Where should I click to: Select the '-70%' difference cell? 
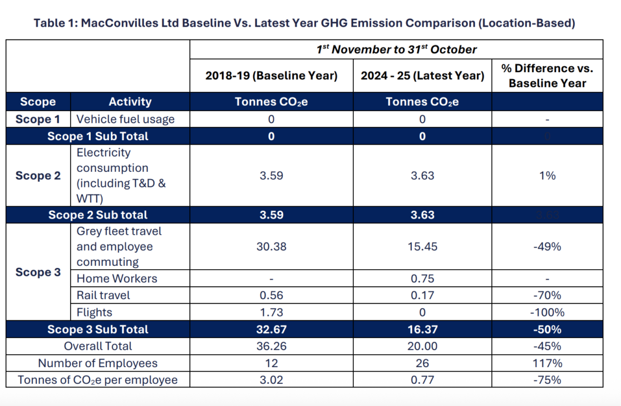coord(548,295)
